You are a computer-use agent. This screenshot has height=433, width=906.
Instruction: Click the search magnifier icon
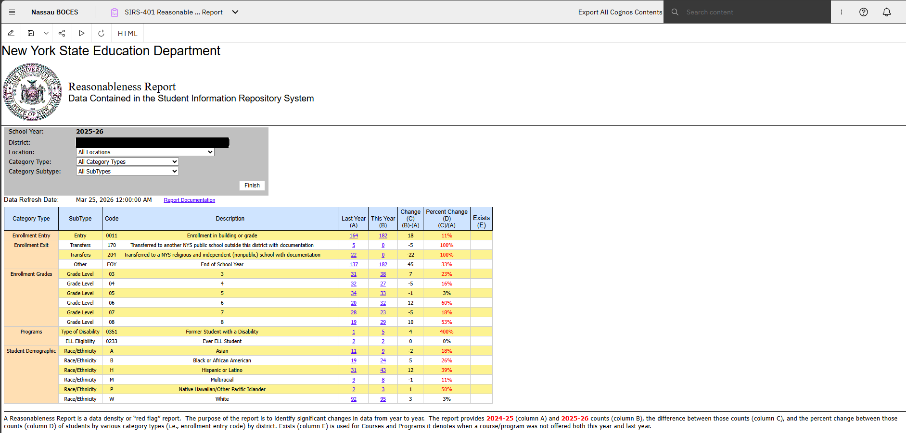(675, 12)
